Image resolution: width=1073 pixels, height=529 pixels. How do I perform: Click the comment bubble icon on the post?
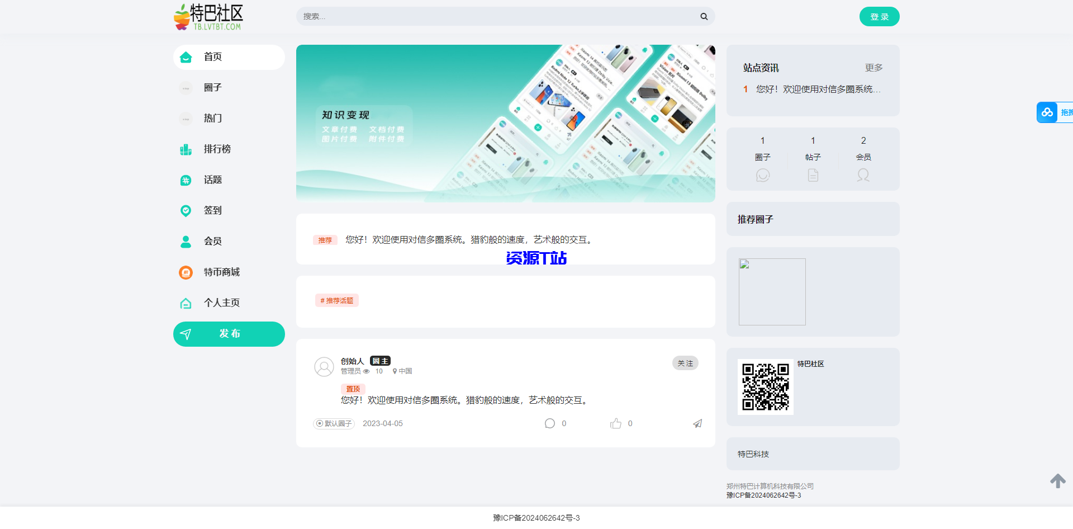(x=550, y=423)
